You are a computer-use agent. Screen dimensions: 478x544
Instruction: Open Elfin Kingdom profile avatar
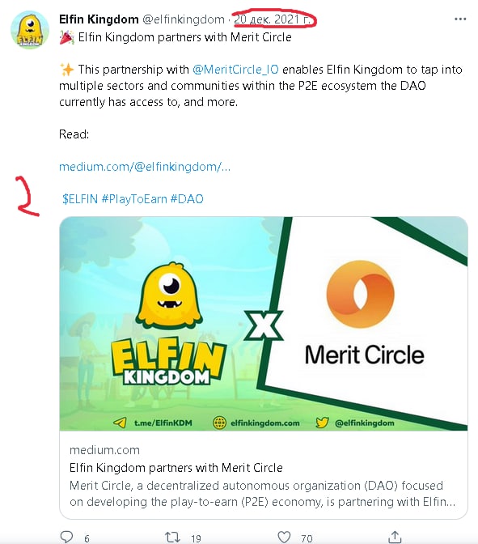[x=30, y=29]
